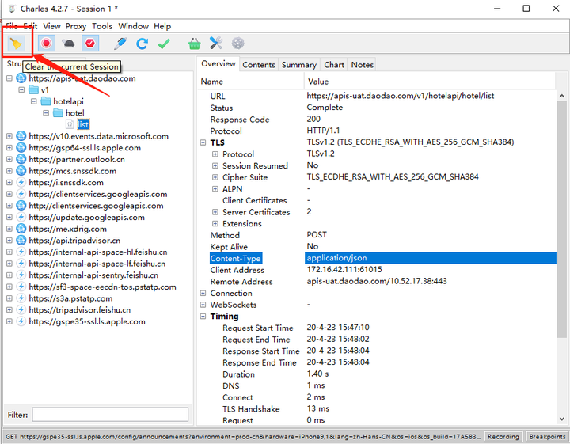Expand the api.tripadvisor.cn host

tap(9, 241)
